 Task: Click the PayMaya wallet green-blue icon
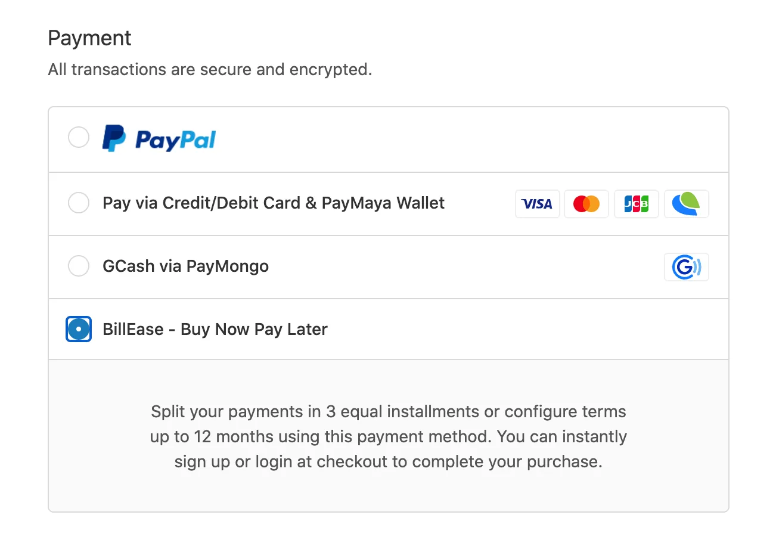[x=687, y=204]
